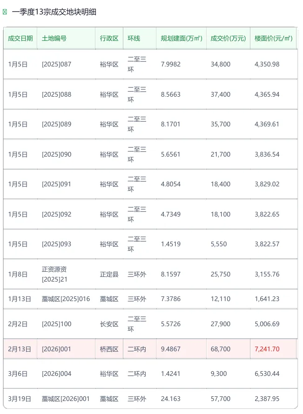This screenshot has height=414, width=303.
Task: Select the 楼面价(元/㎡) column header
Action: (x=273, y=38)
